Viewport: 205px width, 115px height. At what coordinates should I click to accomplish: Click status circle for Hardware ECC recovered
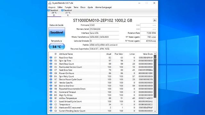pyautogui.click(x=51, y=108)
